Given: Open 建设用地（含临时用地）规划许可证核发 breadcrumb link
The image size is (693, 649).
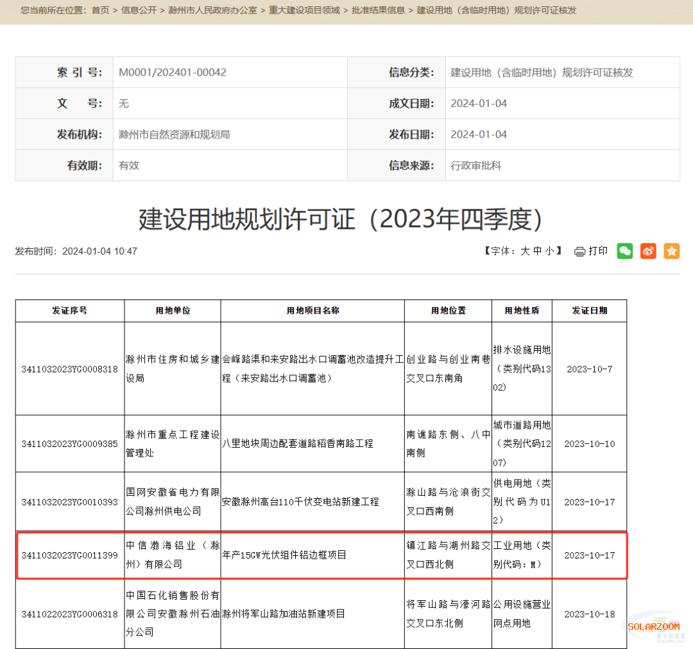Looking at the screenshot, I should [497, 10].
